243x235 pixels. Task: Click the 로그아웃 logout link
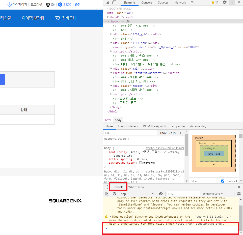tap(36, 5)
